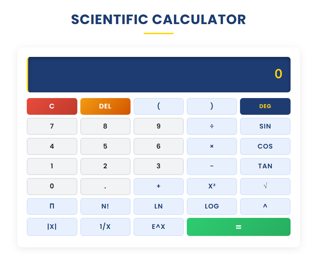Select the COS function key
Image resolution: width=316 pixels, height=254 pixels.
(265, 146)
